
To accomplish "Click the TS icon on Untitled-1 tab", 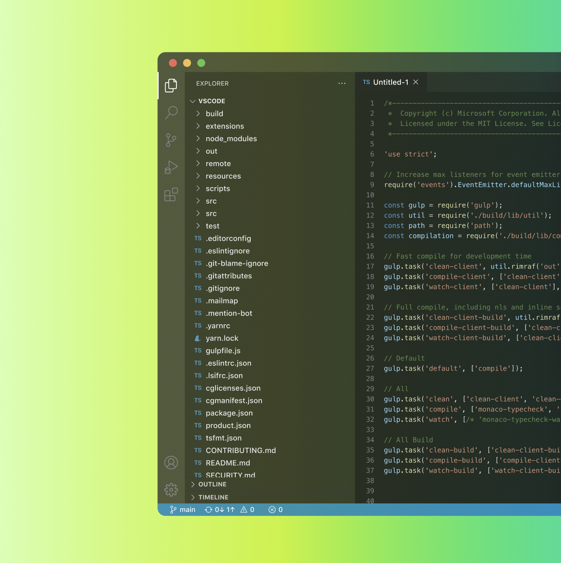I will [366, 82].
